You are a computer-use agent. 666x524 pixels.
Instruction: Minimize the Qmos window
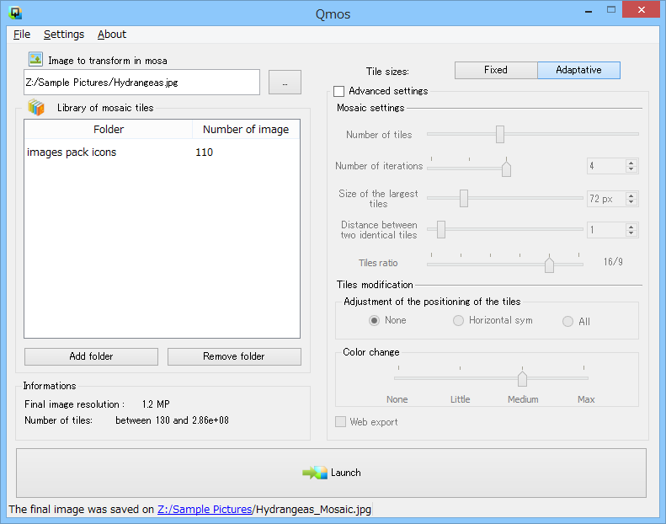(x=589, y=10)
